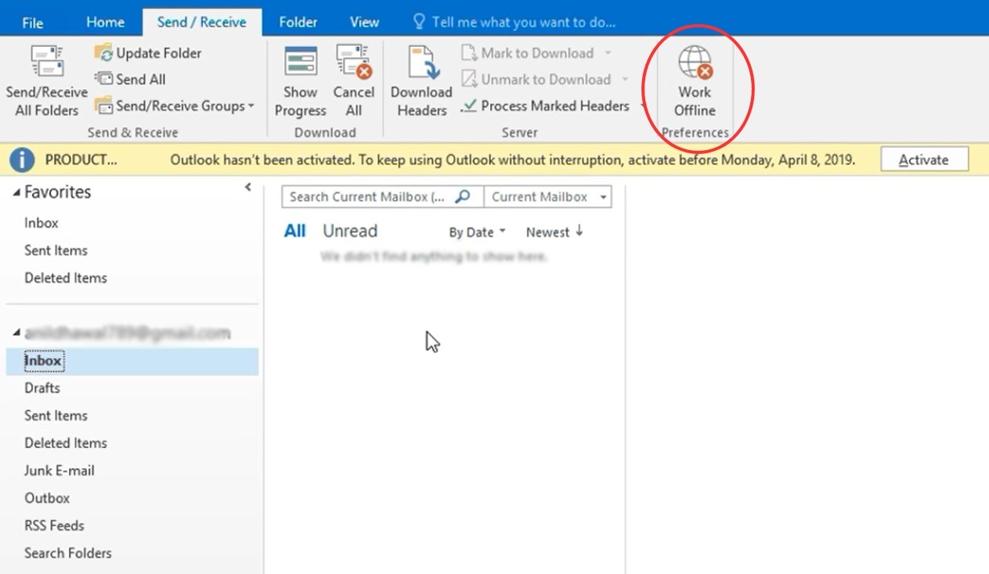Click the info icon in activation bar
Image resolution: width=989 pixels, height=574 pixels.
[23, 160]
